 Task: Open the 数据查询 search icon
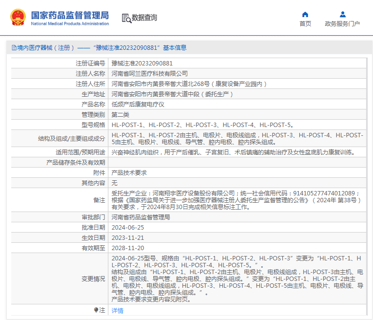[126, 19]
